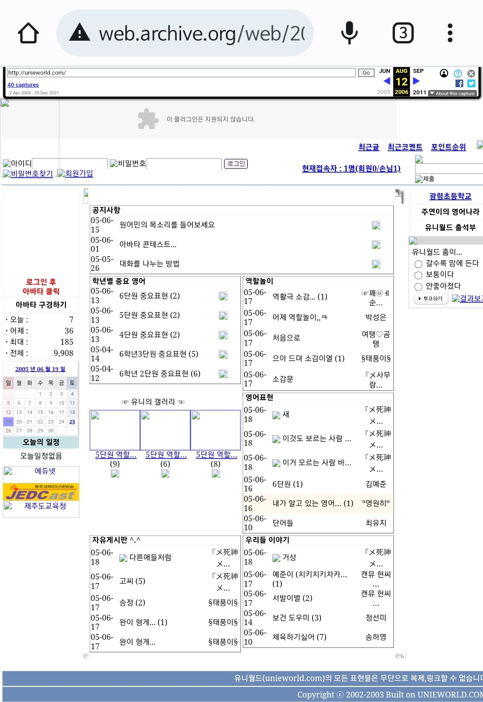
Task: Click icon beside 6학년3단원 중요표현 (5)
Action: click(223, 355)
